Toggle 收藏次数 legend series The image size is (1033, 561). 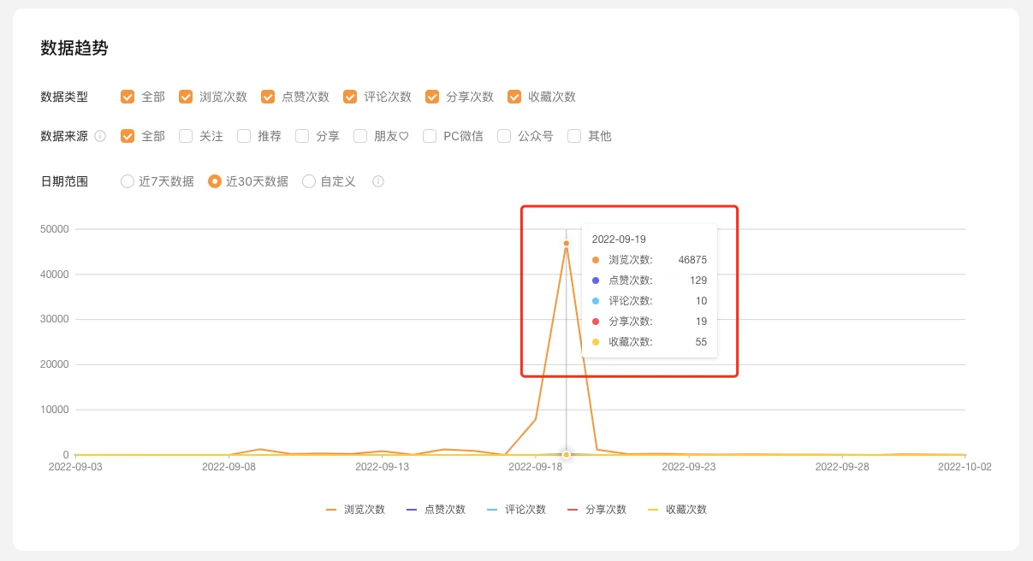[x=678, y=510]
